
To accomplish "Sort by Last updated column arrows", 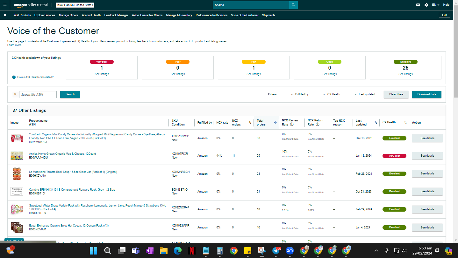I will tap(376, 122).
